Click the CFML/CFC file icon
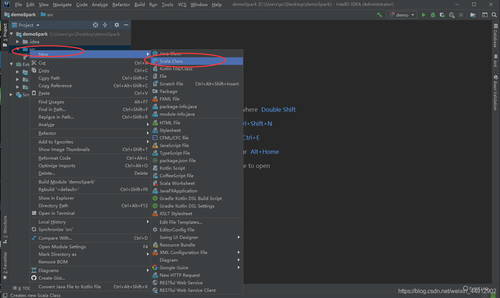Viewport: 500px width, 298px height. click(155, 138)
